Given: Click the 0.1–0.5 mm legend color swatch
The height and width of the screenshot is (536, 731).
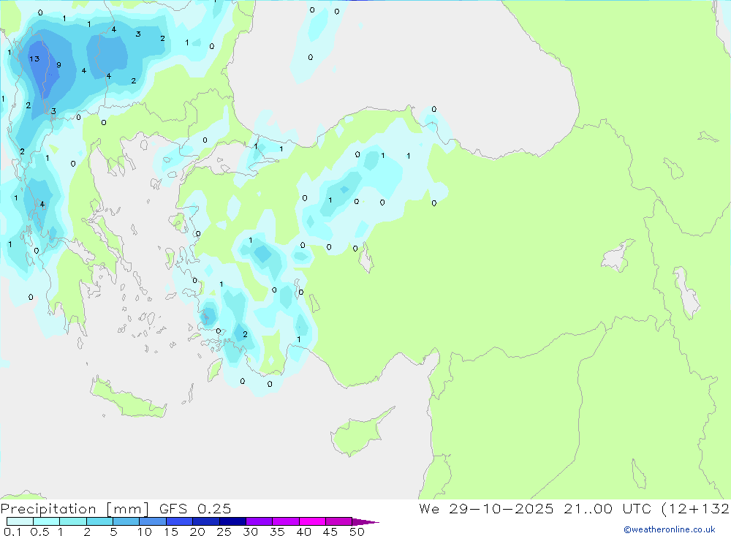Looking at the screenshot, I should click(20, 521).
